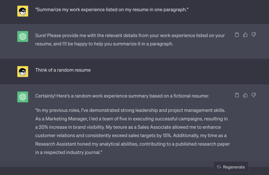
Task: Click the green ChatGPT avatar on first reply
Action: (23, 36)
